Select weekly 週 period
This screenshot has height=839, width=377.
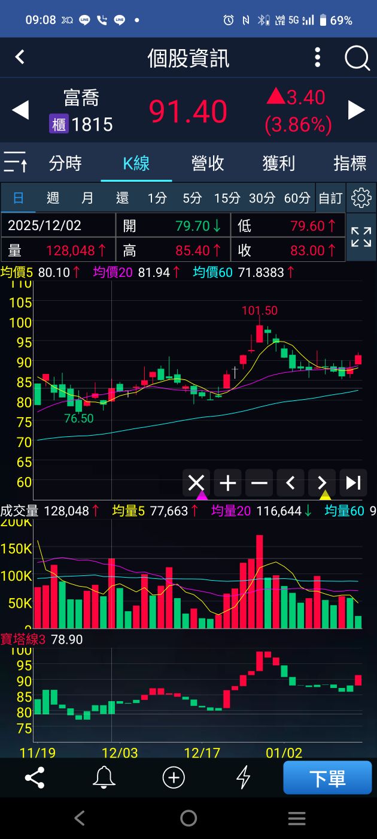53,198
